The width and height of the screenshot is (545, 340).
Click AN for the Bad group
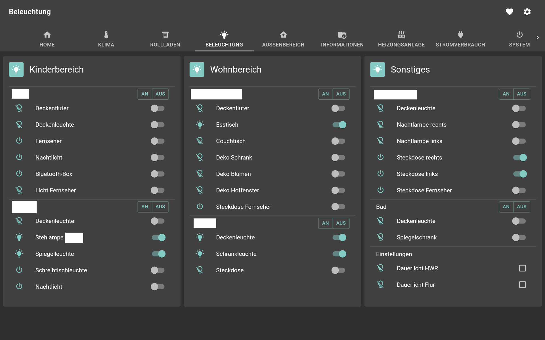pyautogui.click(x=506, y=207)
